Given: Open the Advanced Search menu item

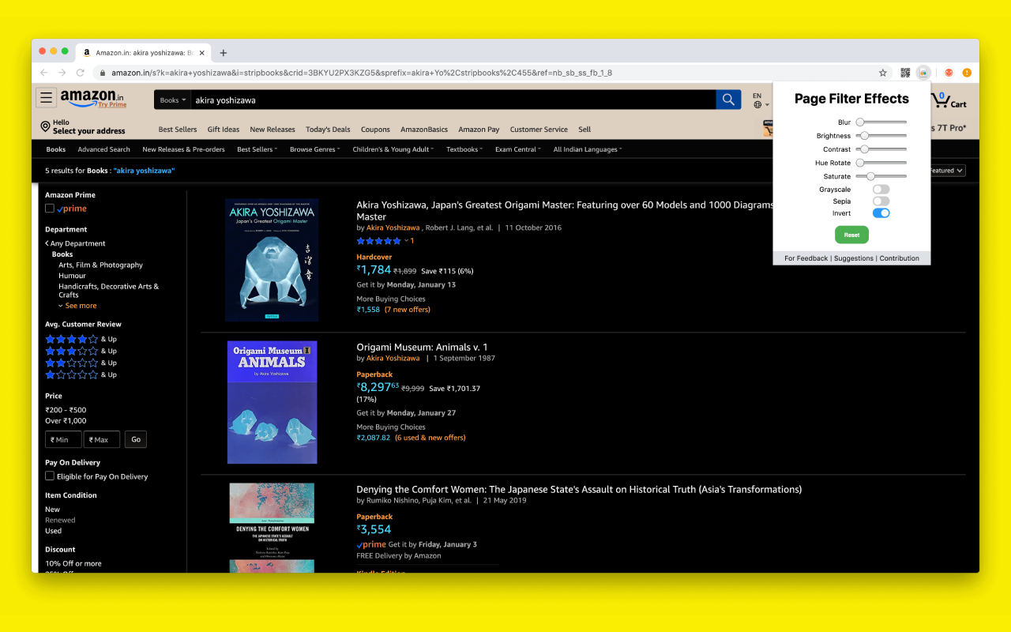Looking at the screenshot, I should (103, 149).
